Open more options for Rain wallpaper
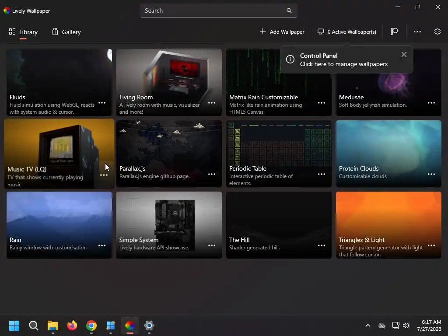 coord(102,245)
